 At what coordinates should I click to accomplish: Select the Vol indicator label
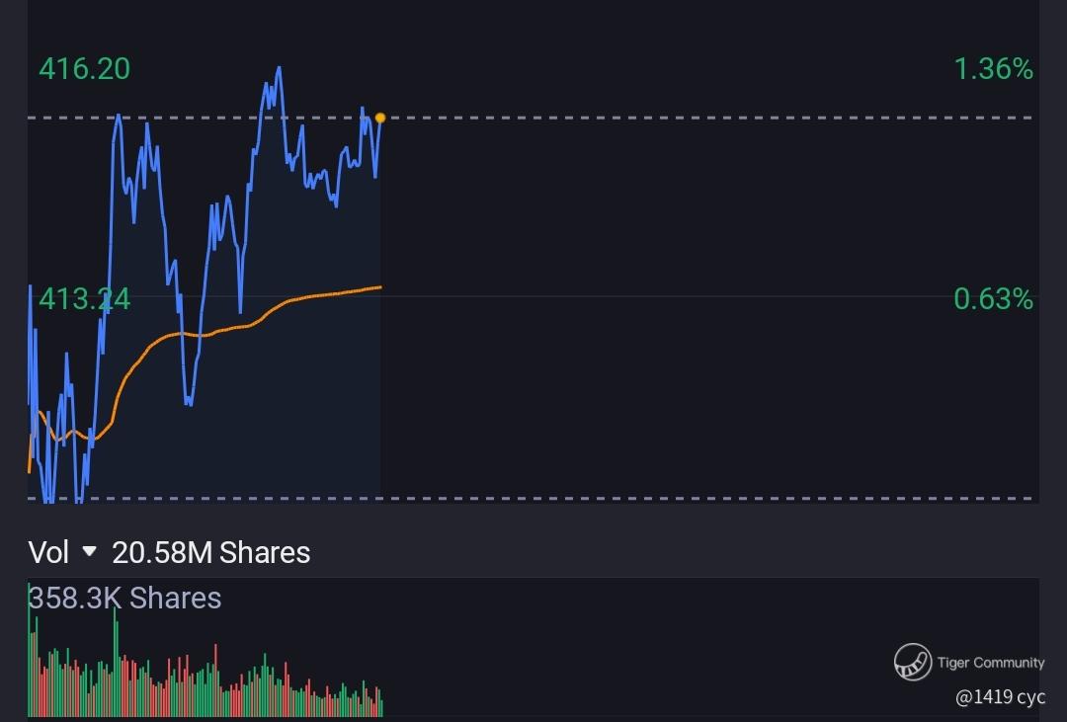coord(48,552)
